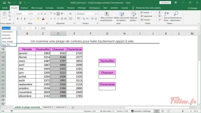Image resolution: width=201 pixels, height=113 pixels.
Task: Decrease font size with small A icon
Action: tap(45, 14)
